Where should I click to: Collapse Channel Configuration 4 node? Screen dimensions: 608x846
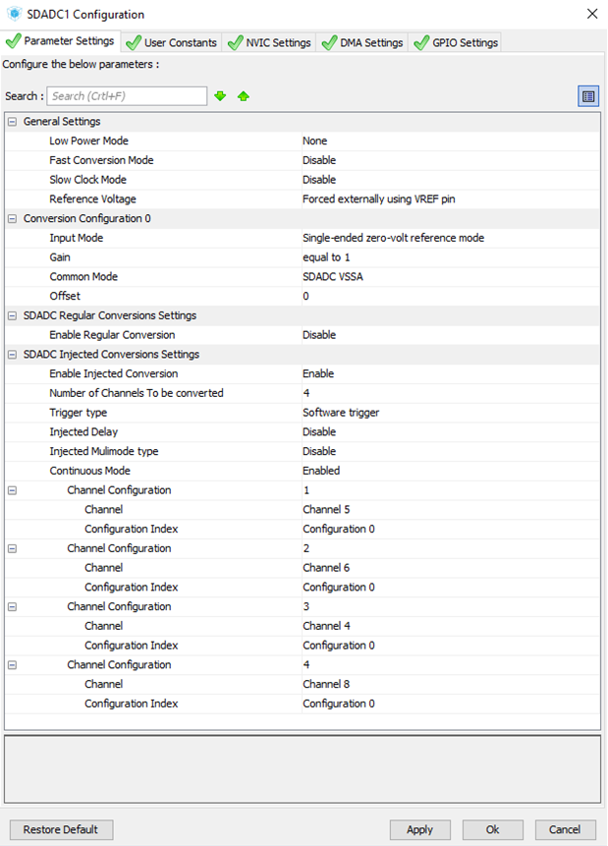(x=12, y=665)
